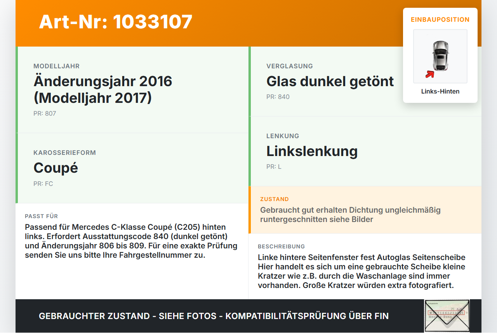Open the vehicle registration envelope thumbnail
Image resolution: width=497 pixels, height=333 pixels.
click(447, 316)
